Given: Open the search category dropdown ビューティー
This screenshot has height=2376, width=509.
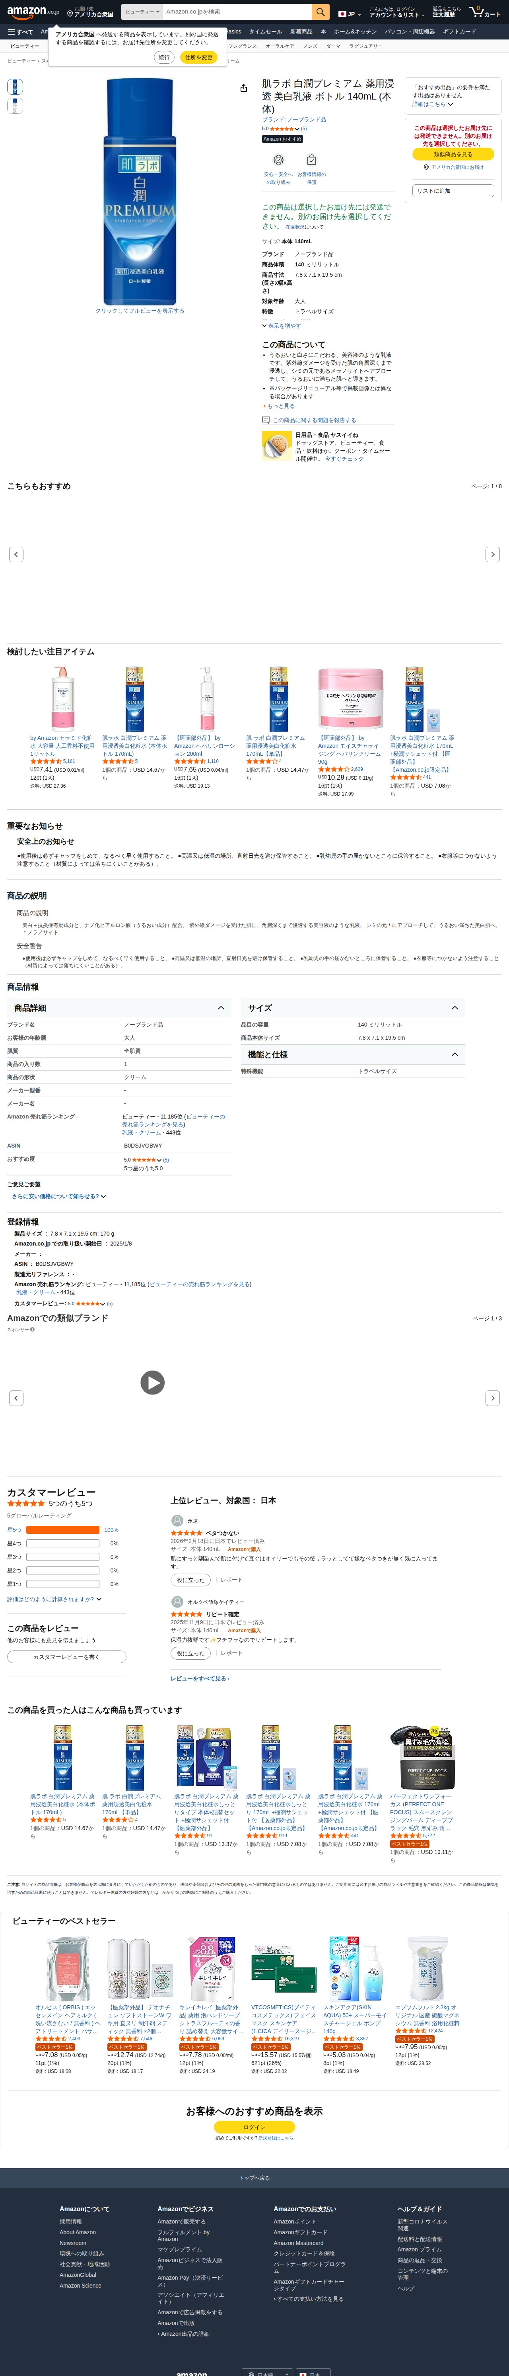Looking at the screenshot, I should click(141, 12).
